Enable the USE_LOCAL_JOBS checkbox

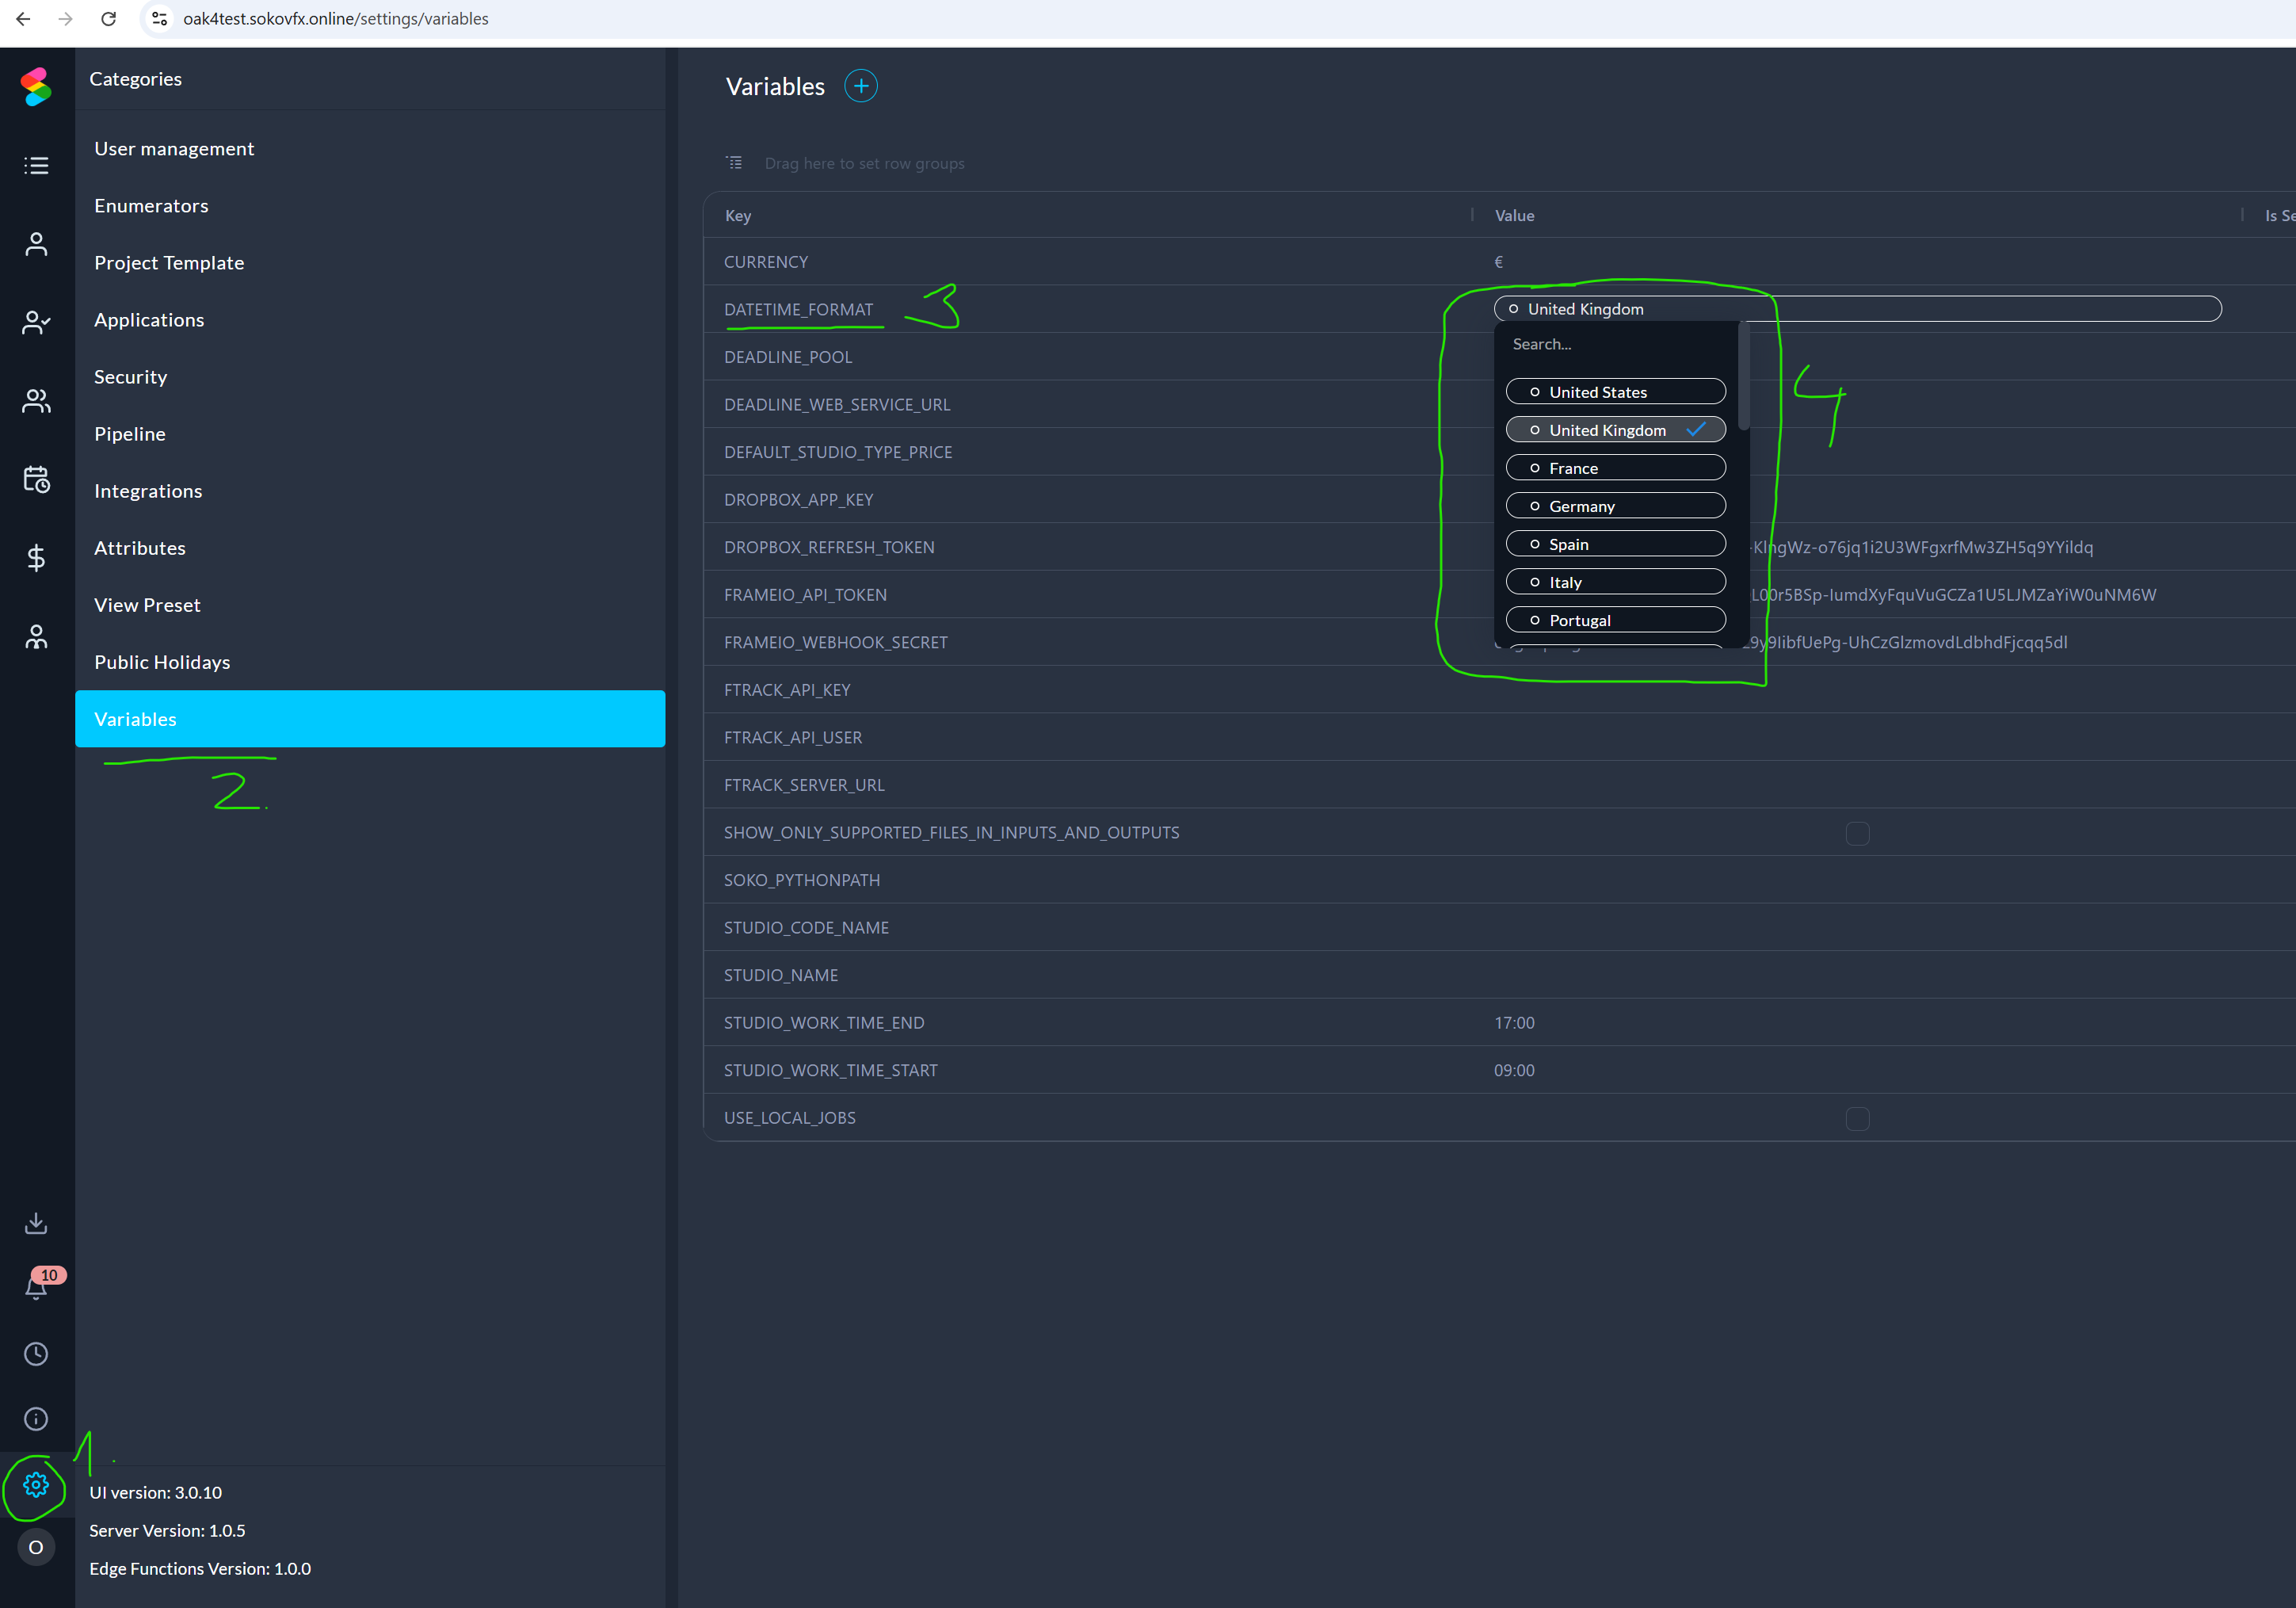[1857, 1118]
